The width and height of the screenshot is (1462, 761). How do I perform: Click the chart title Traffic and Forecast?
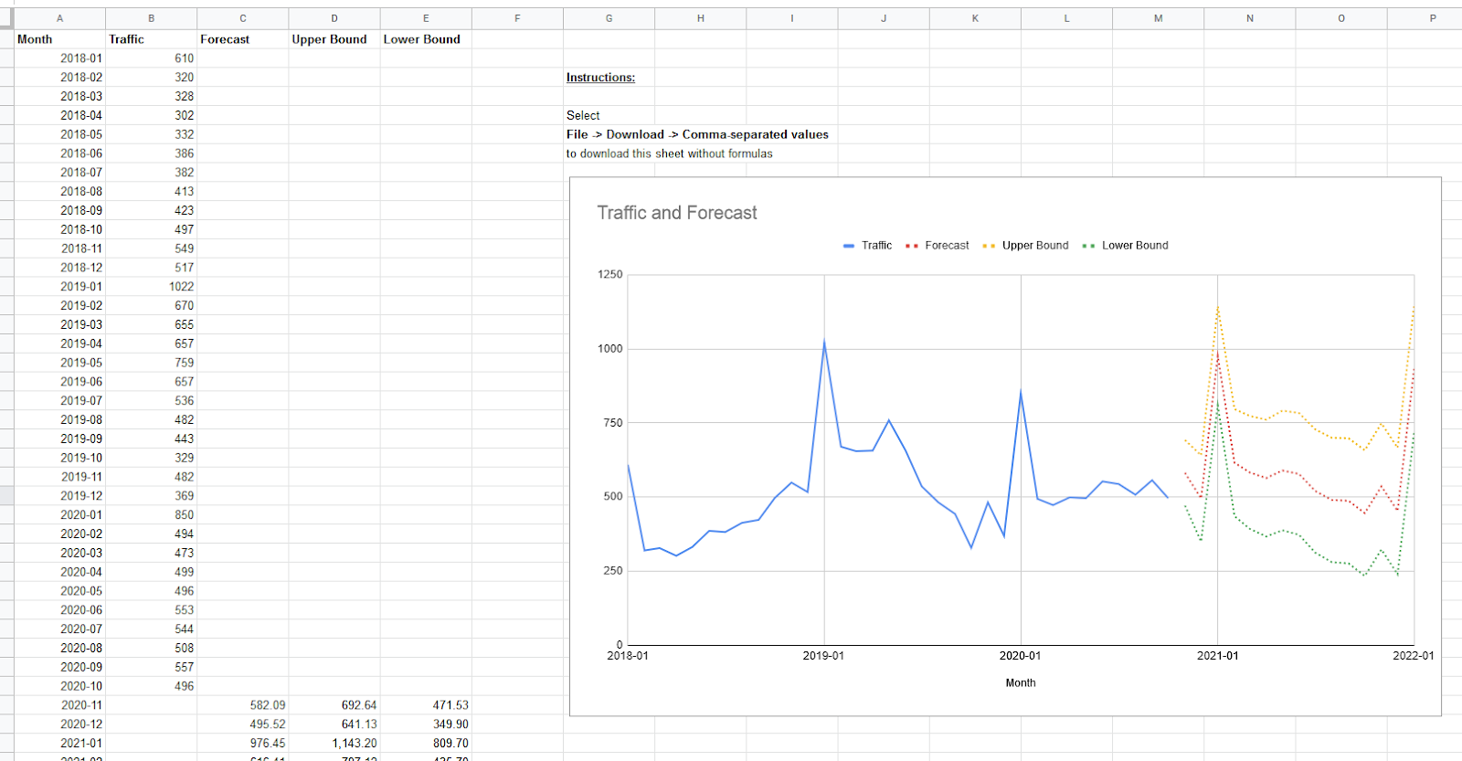pos(677,213)
